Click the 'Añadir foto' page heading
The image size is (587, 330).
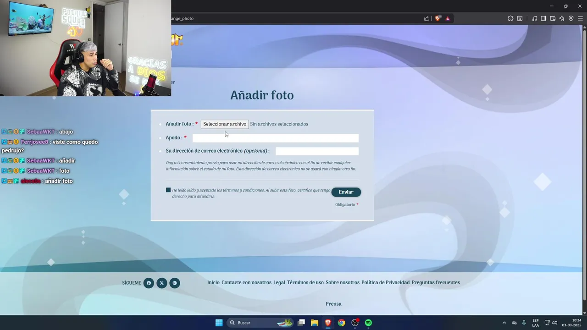[x=262, y=95]
